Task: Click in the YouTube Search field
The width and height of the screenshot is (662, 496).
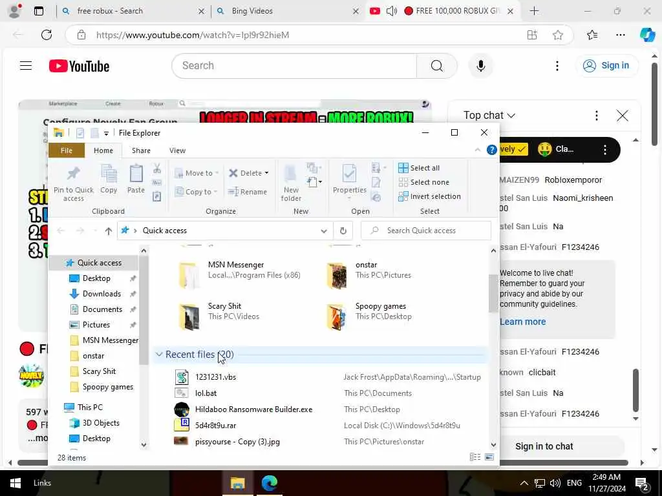Action: (x=294, y=66)
